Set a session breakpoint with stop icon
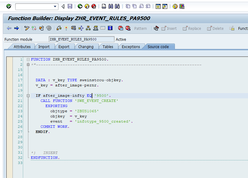 (x=121, y=28)
